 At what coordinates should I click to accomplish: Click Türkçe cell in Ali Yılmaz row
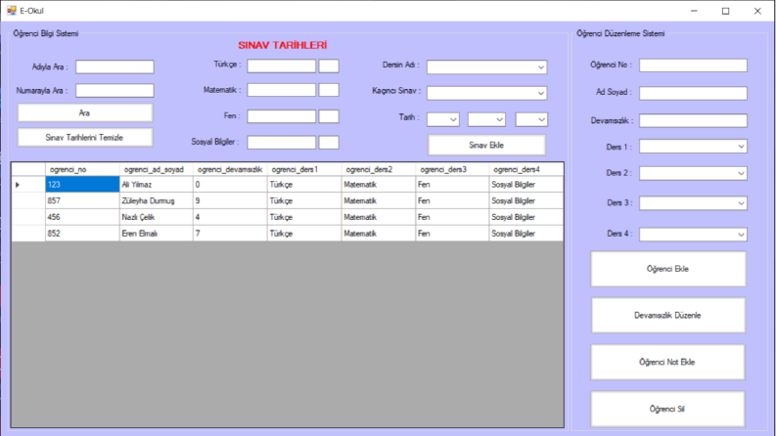coord(304,185)
